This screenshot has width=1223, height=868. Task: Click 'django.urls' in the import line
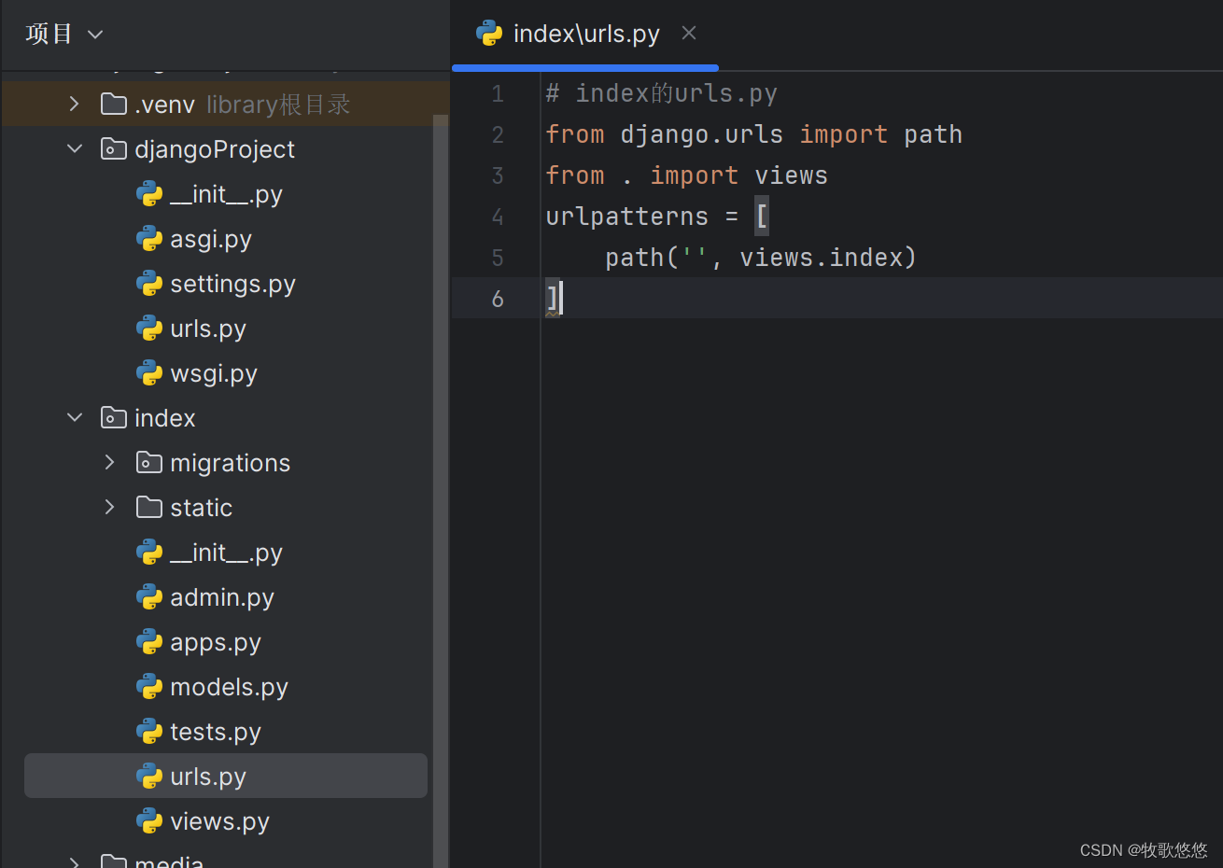tap(702, 134)
